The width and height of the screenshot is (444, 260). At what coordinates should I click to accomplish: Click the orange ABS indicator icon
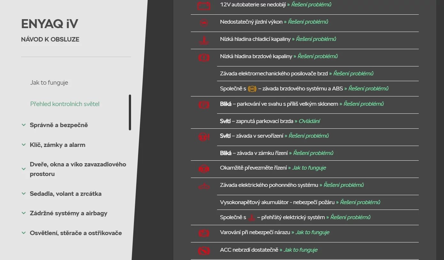tap(252, 89)
